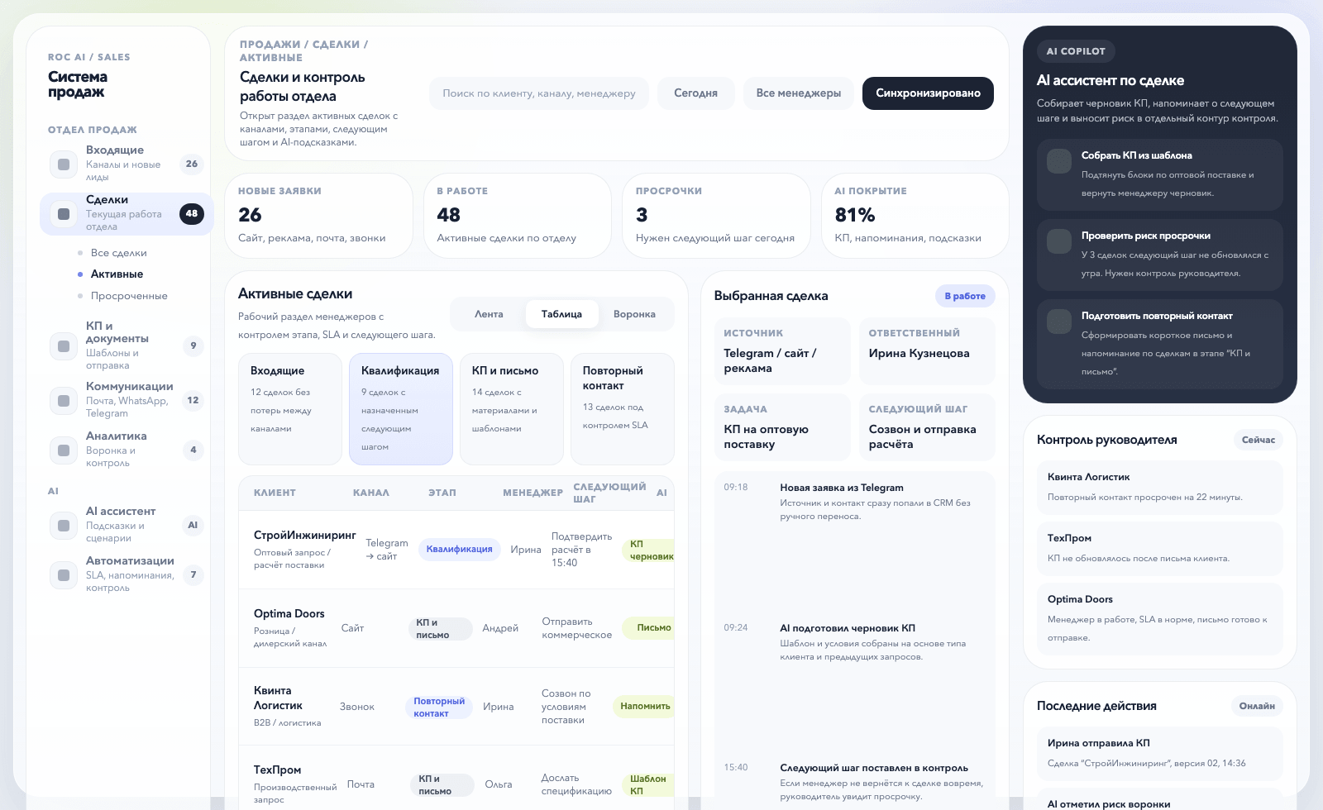Click the 'Синхронизировано' button
Screen dimensions: 1323x810
[928, 93]
